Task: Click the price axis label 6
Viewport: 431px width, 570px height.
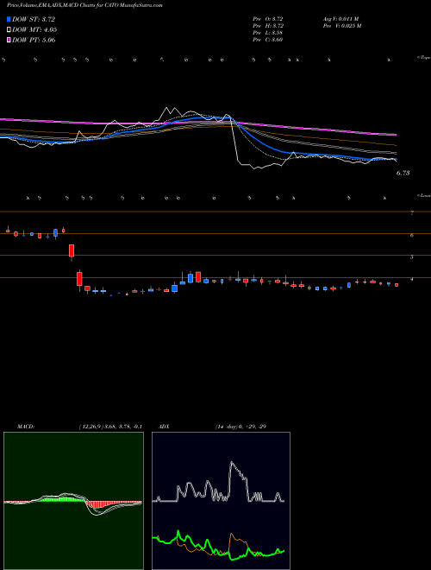Action: (x=412, y=235)
